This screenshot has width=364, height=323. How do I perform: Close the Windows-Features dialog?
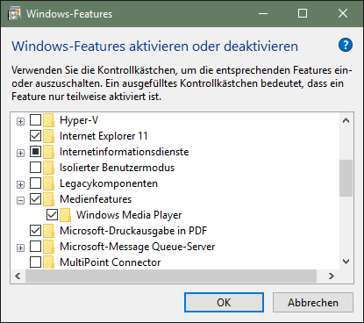[x=343, y=13]
